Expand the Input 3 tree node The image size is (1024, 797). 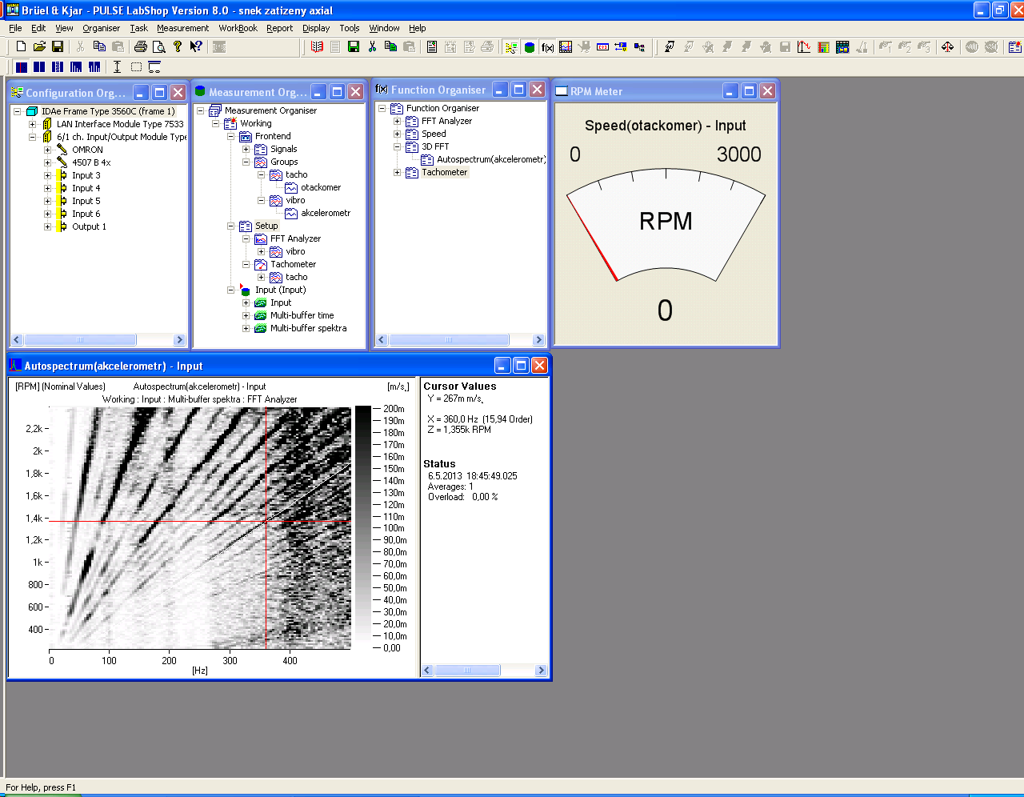47,175
